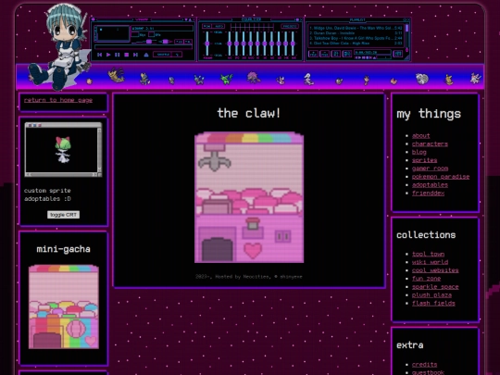Open the playlist Add menu button
Image resolution: width=500 pixels, height=375 pixels.
point(313,54)
